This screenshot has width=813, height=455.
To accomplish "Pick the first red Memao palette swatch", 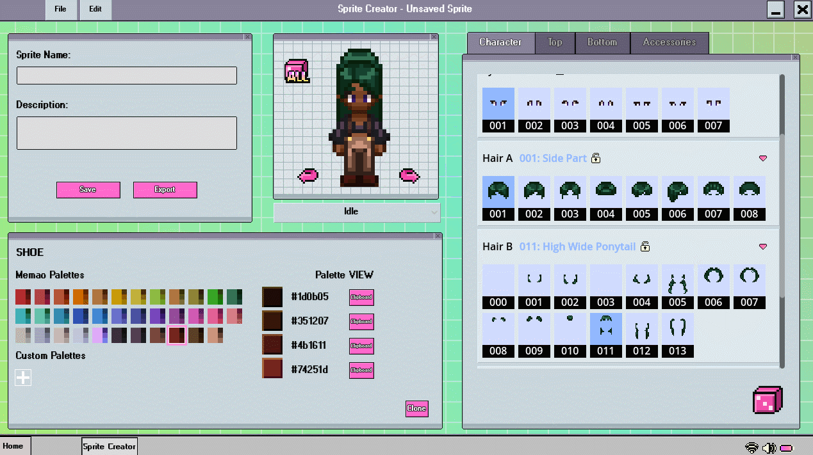I will 23,297.
